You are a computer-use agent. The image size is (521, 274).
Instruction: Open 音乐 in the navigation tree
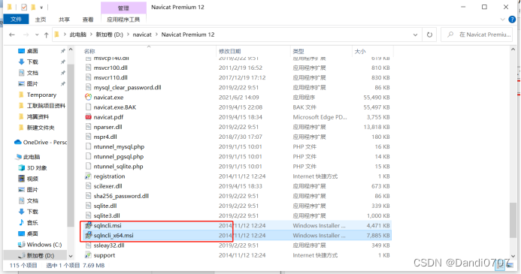(32, 222)
